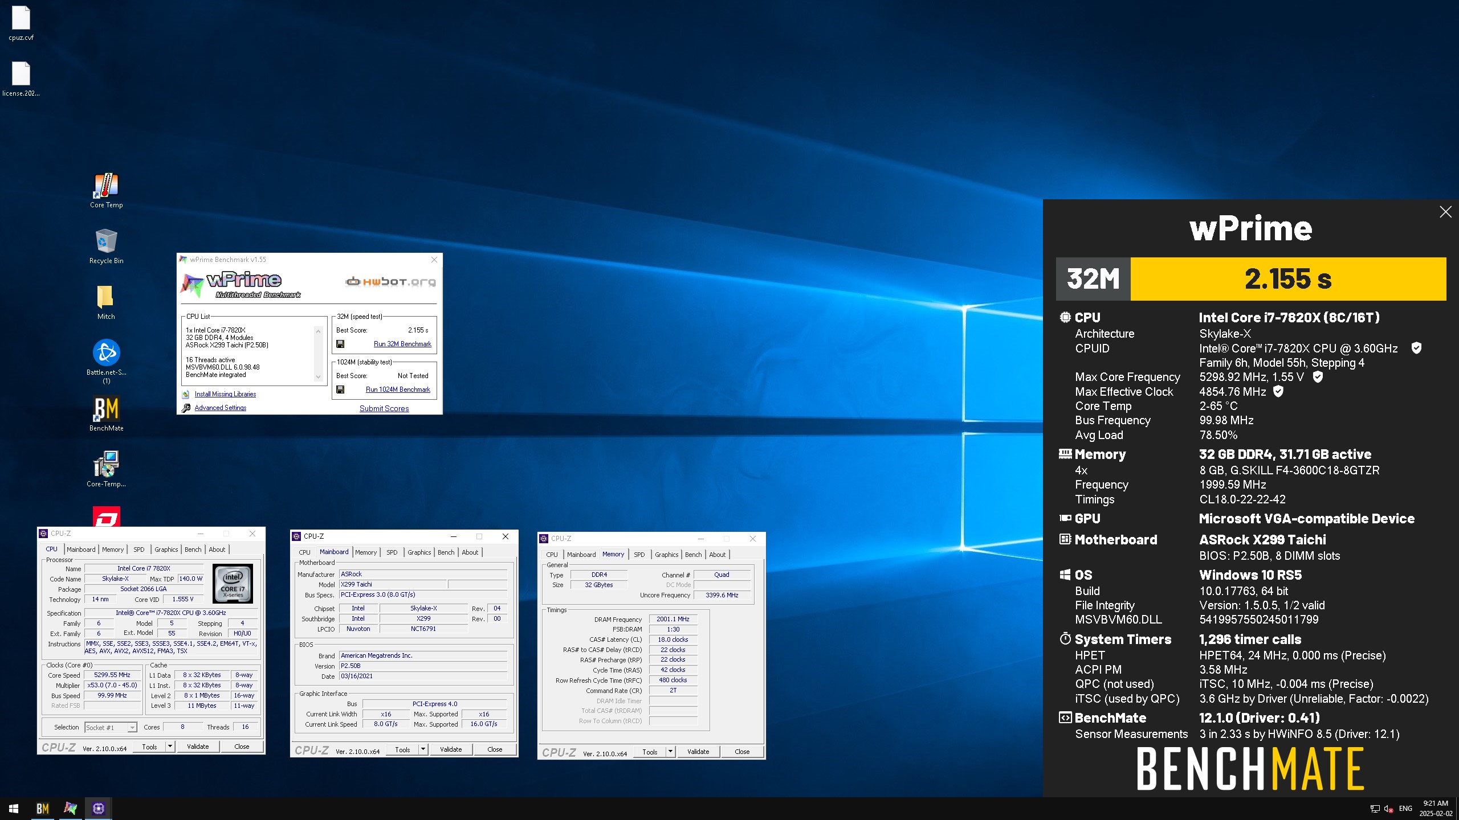Click the Install Missing Libraries icon
The image size is (1459, 820).
(186, 394)
